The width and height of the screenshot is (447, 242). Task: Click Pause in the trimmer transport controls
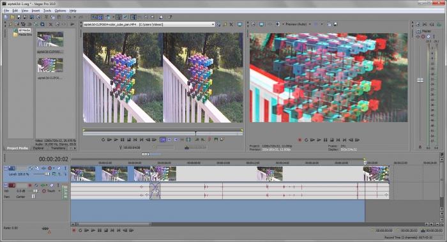(123, 140)
